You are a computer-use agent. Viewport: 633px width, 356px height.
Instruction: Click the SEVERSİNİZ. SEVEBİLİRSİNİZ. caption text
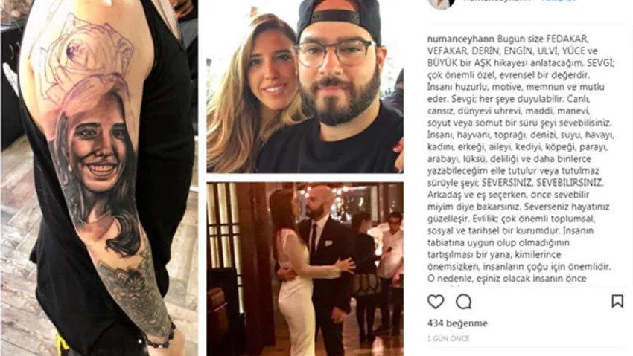(x=543, y=183)
